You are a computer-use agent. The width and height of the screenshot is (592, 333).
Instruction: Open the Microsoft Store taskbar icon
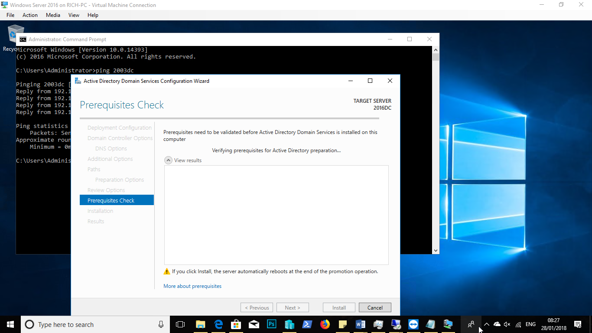pyautogui.click(x=236, y=324)
